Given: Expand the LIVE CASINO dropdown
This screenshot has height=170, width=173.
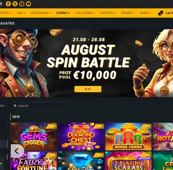Looking at the screenshot, I should [x=85, y=13].
